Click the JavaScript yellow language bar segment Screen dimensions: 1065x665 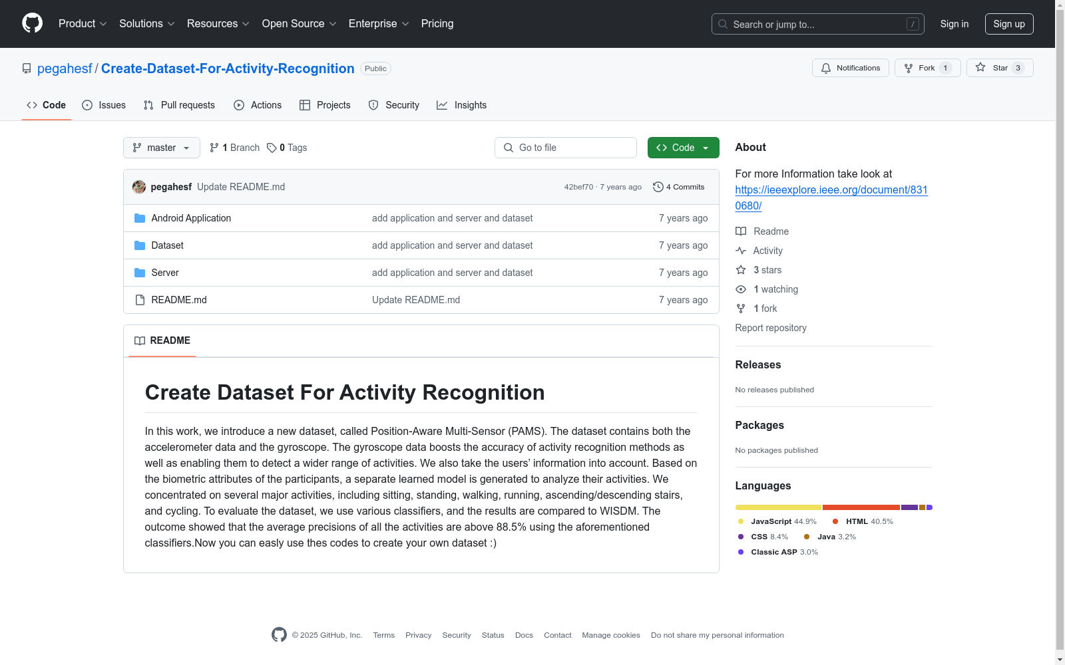(778, 507)
